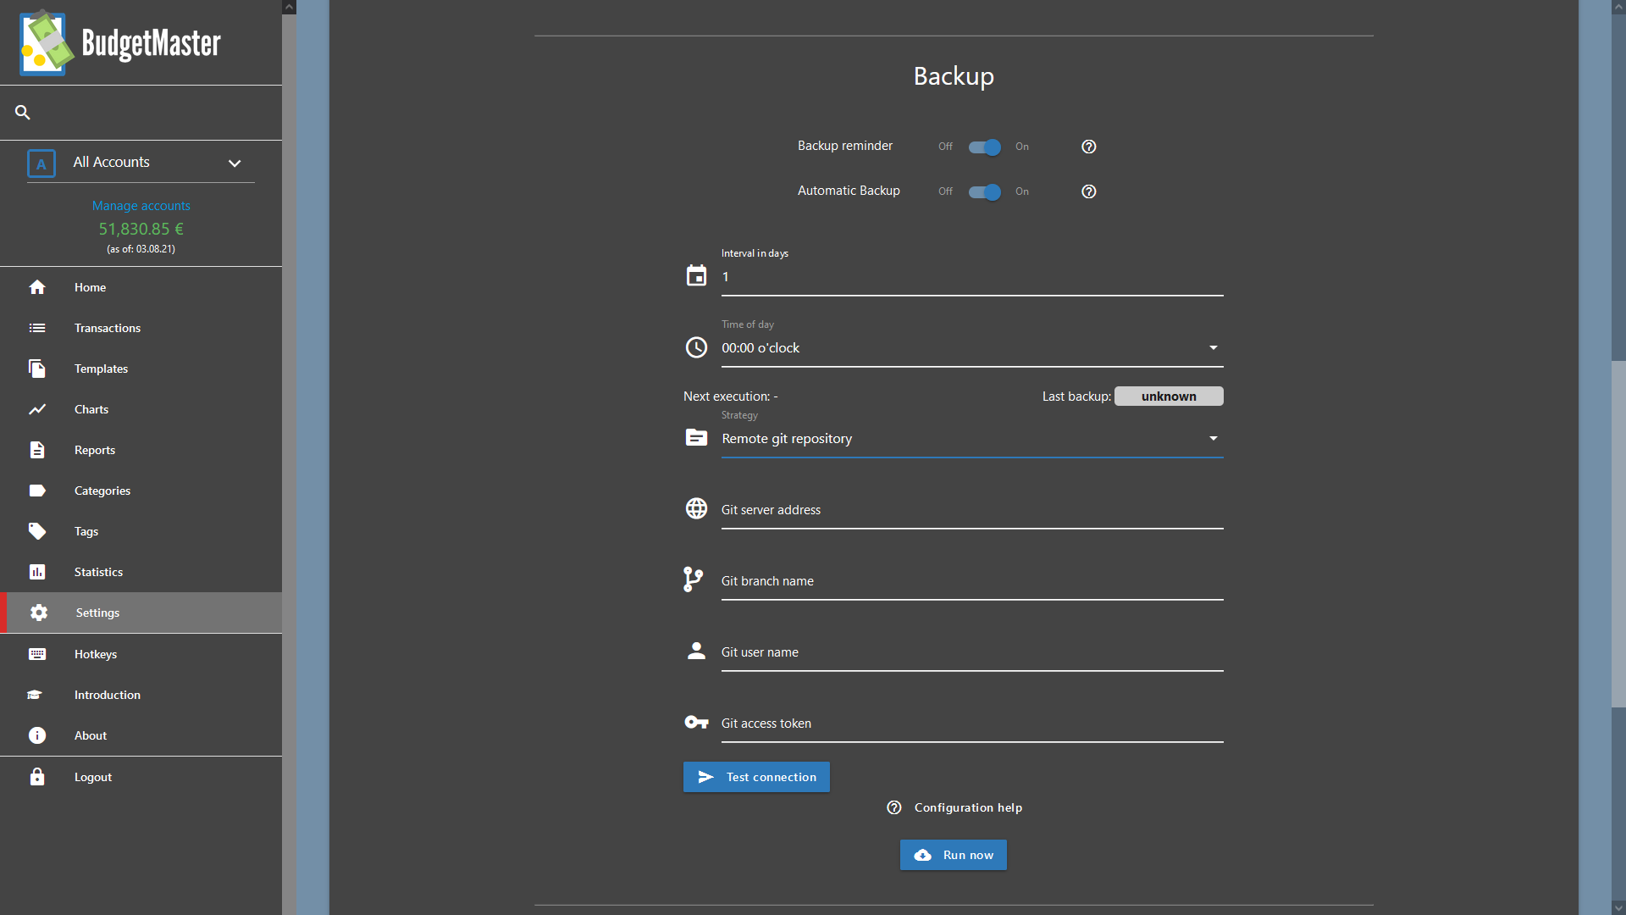Click the Git server address field

click(x=972, y=510)
